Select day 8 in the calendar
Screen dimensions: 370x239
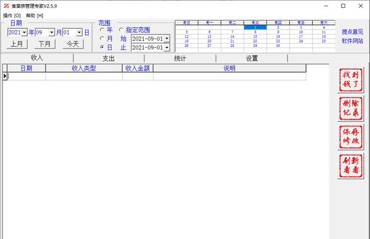(255, 32)
